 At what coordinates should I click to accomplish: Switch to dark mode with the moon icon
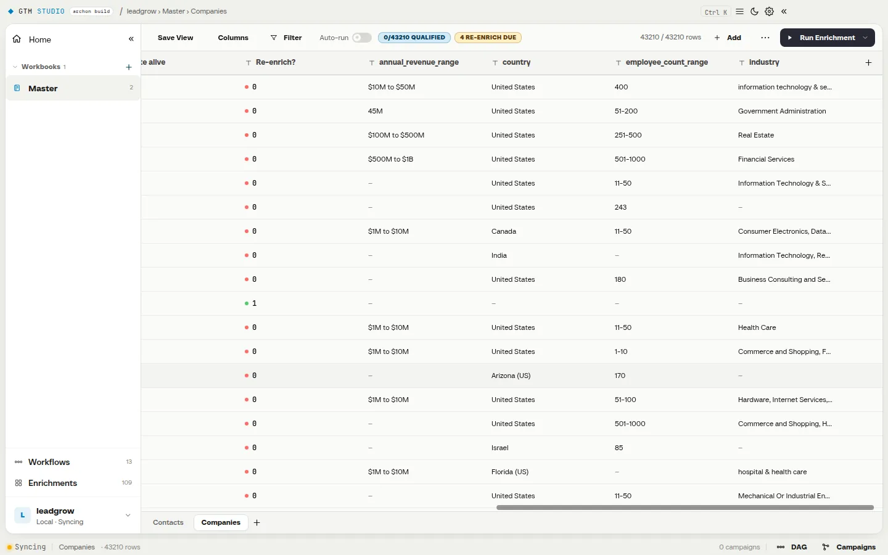pyautogui.click(x=754, y=12)
